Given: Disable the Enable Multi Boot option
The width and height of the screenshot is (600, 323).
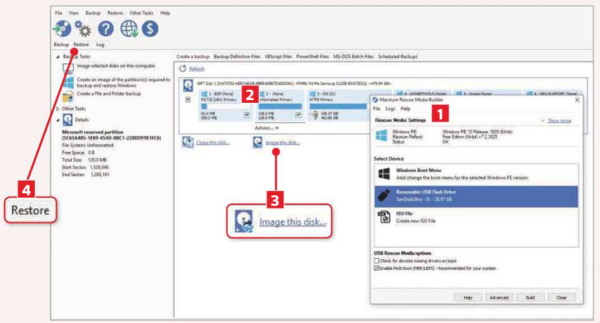Looking at the screenshot, I should click(x=376, y=268).
